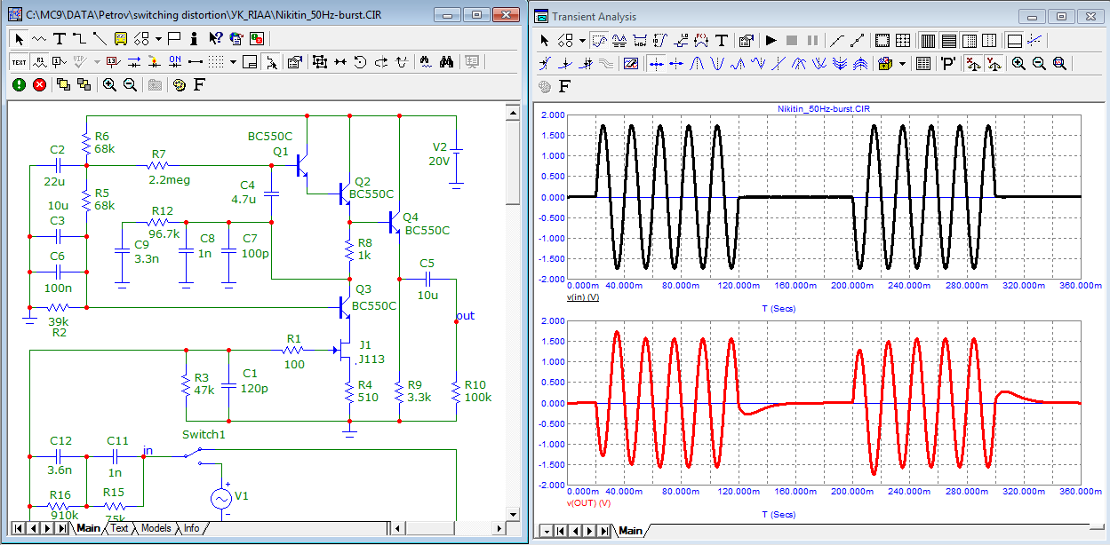Open the graphics shapes dropdown arrow in schematic
Viewport: 1110px width, 545px height.
pyautogui.click(x=157, y=38)
